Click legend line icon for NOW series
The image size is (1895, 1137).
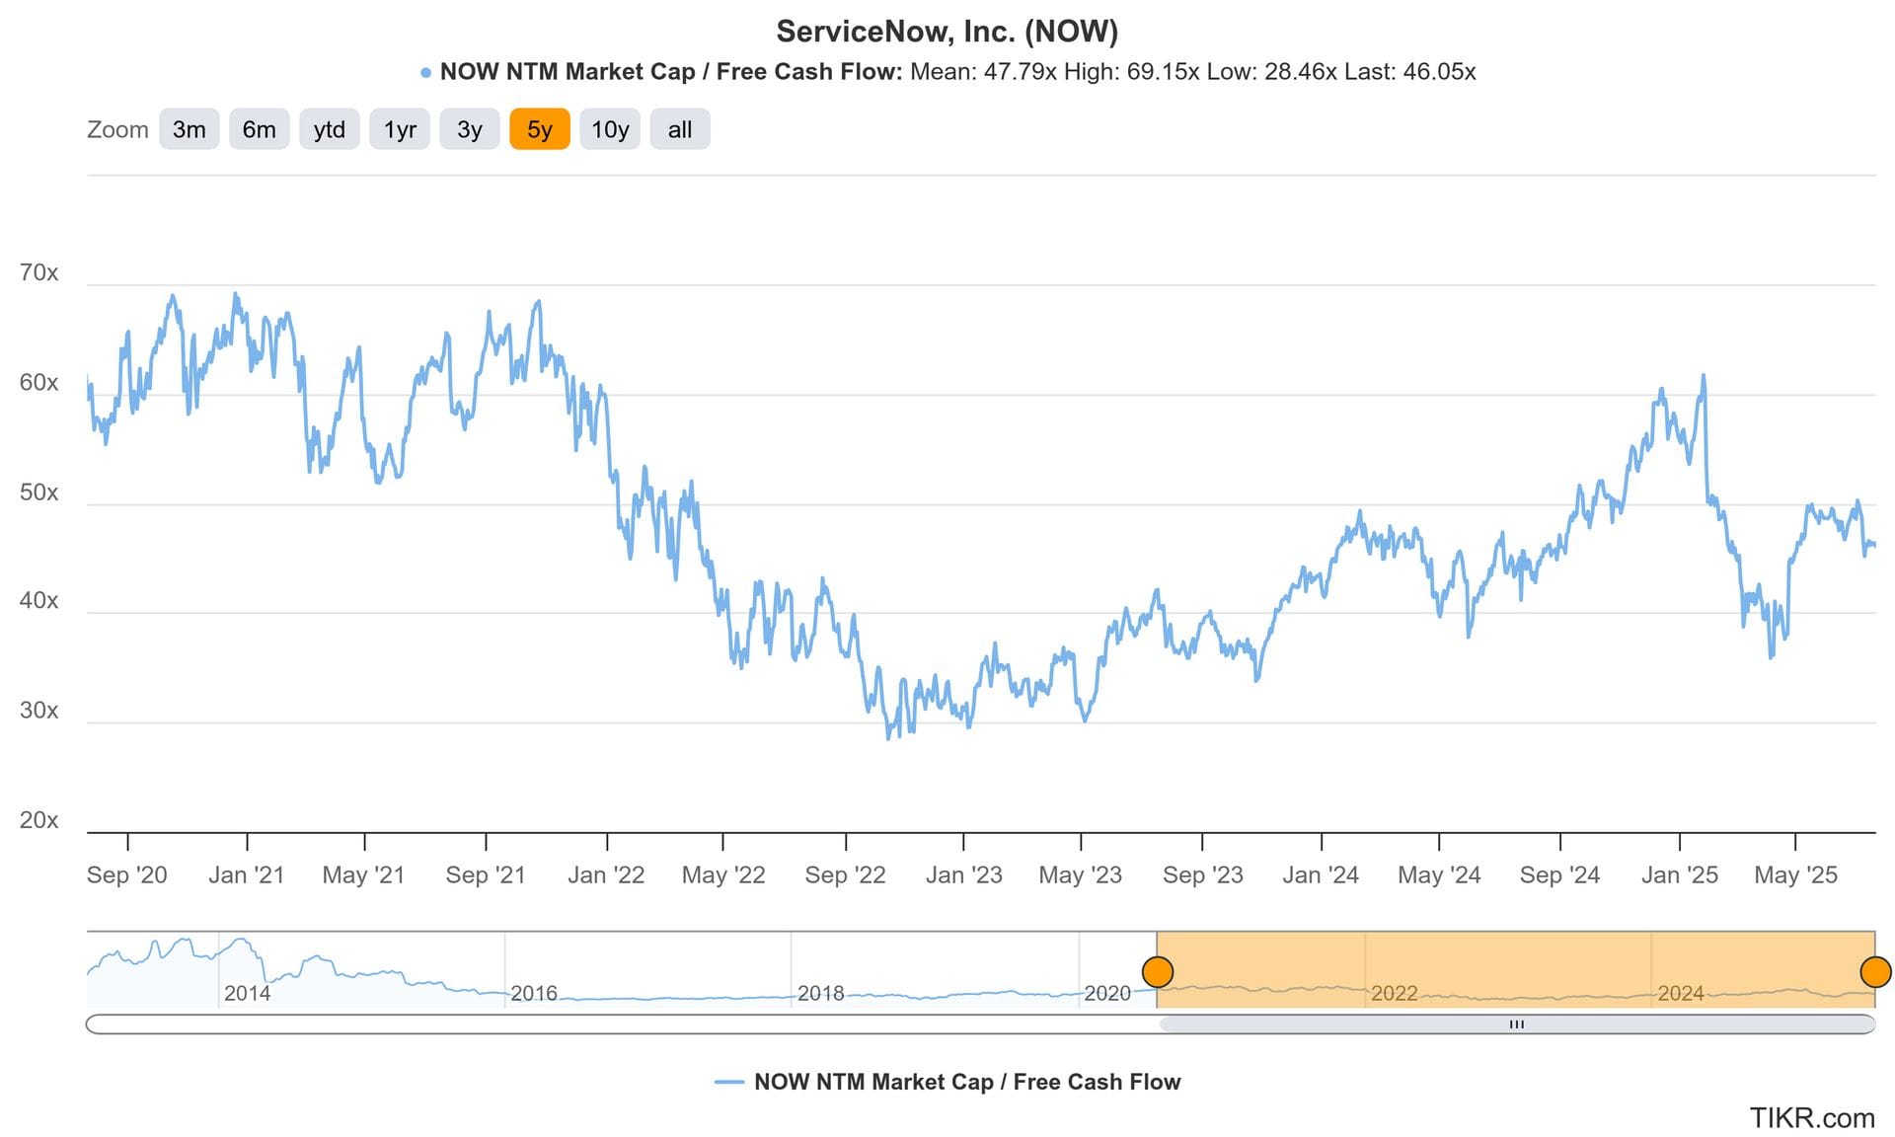728,1083
